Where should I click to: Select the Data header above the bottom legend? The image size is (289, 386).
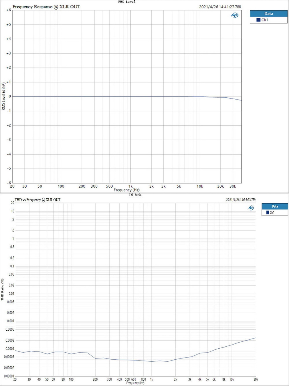[x=274, y=206]
